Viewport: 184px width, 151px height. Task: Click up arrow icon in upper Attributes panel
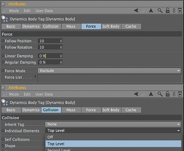(151, 11)
